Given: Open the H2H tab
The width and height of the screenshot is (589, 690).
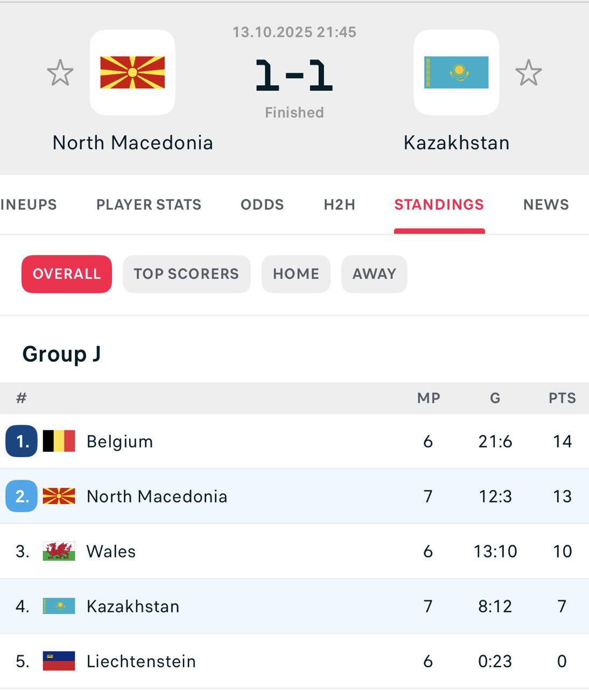Looking at the screenshot, I should 339,205.
